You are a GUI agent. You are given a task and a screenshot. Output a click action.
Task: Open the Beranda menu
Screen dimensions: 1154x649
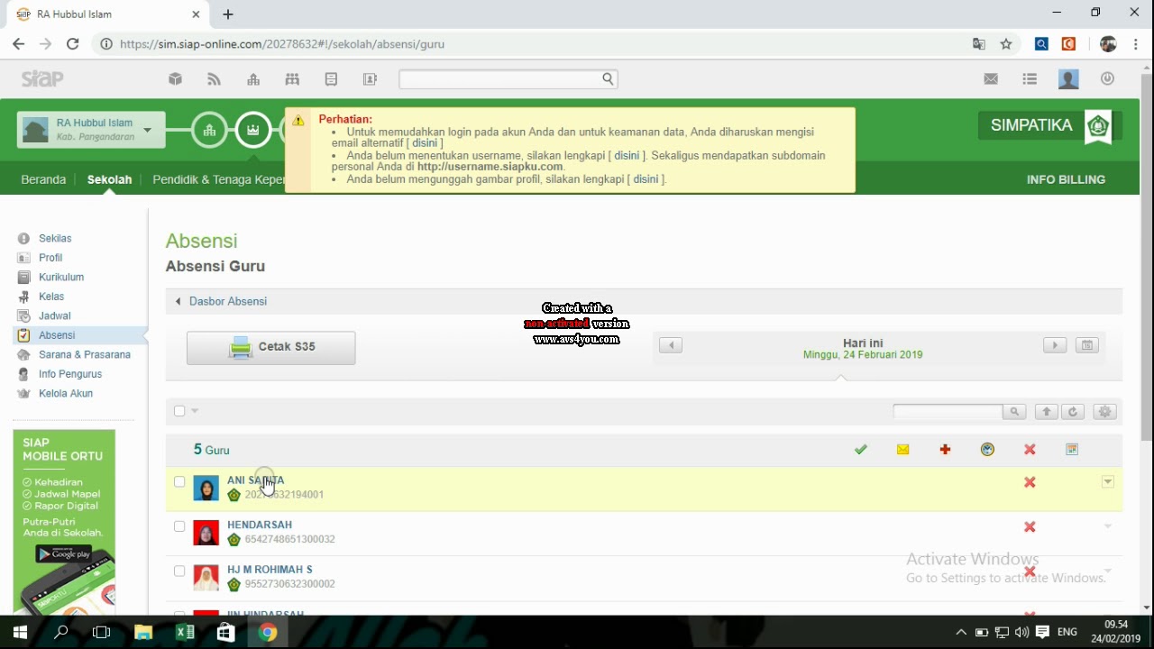pyautogui.click(x=43, y=179)
